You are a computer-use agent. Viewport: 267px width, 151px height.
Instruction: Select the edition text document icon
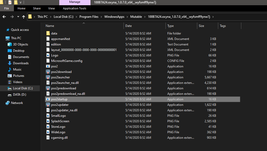[x=48, y=44]
